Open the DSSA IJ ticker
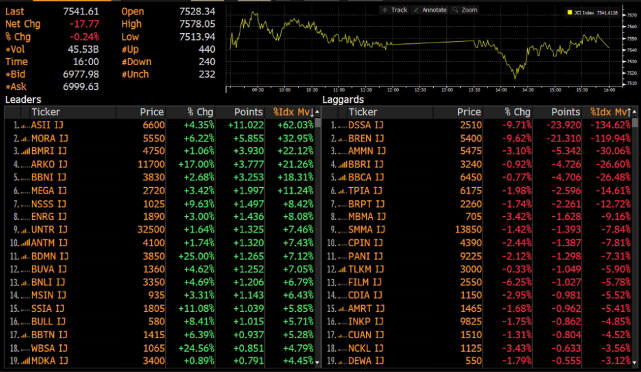This screenshot has height=372, width=641. click(x=366, y=125)
